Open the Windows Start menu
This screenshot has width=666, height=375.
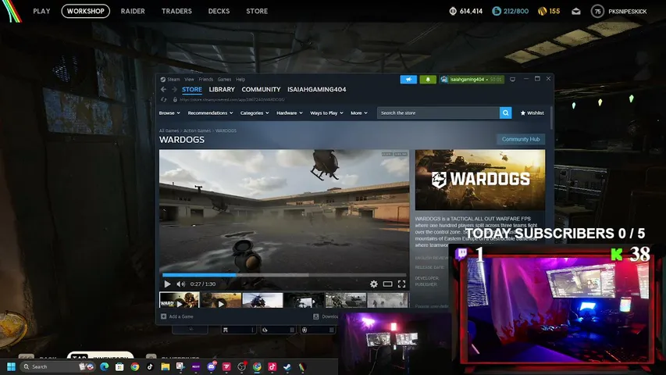click(12, 366)
